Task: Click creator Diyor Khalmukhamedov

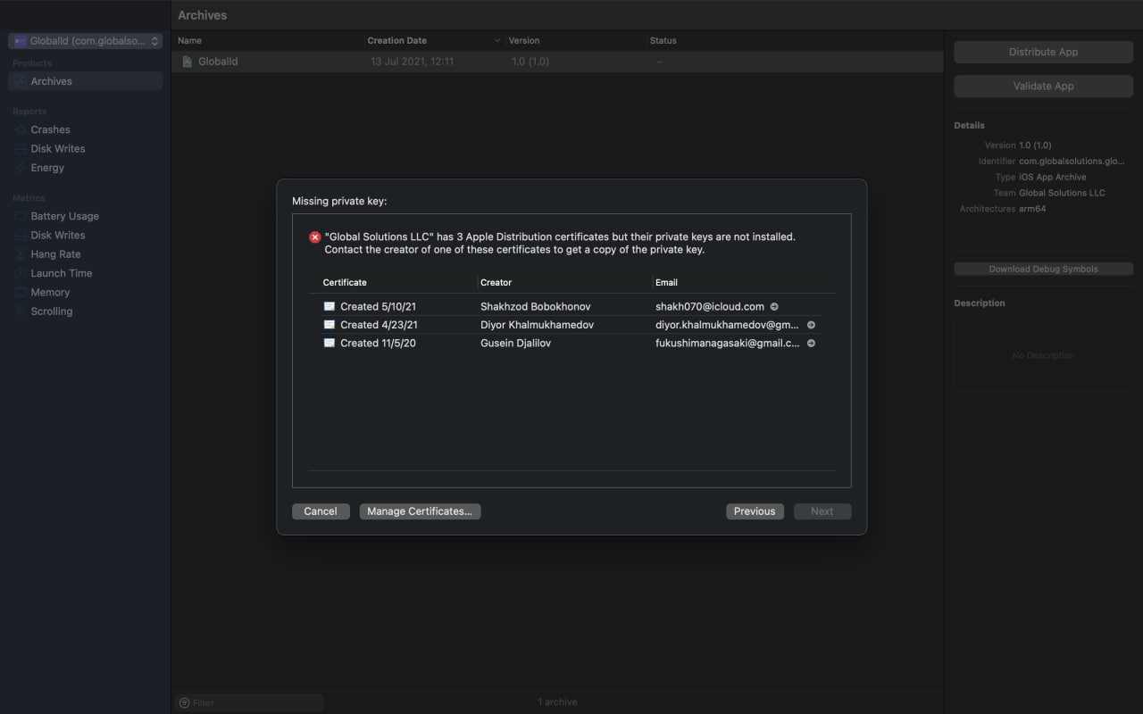Action: tap(537, 325)
